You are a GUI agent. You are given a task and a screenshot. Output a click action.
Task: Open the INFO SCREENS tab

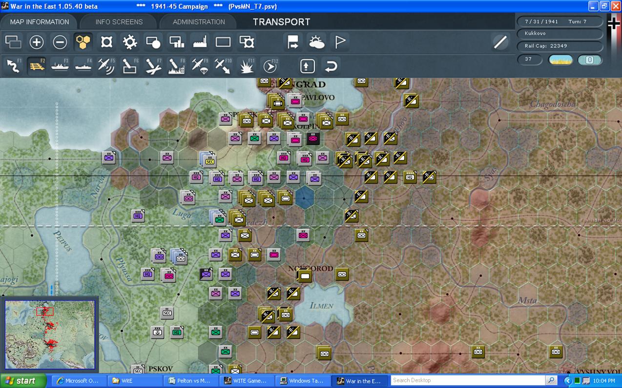(119, 22)
